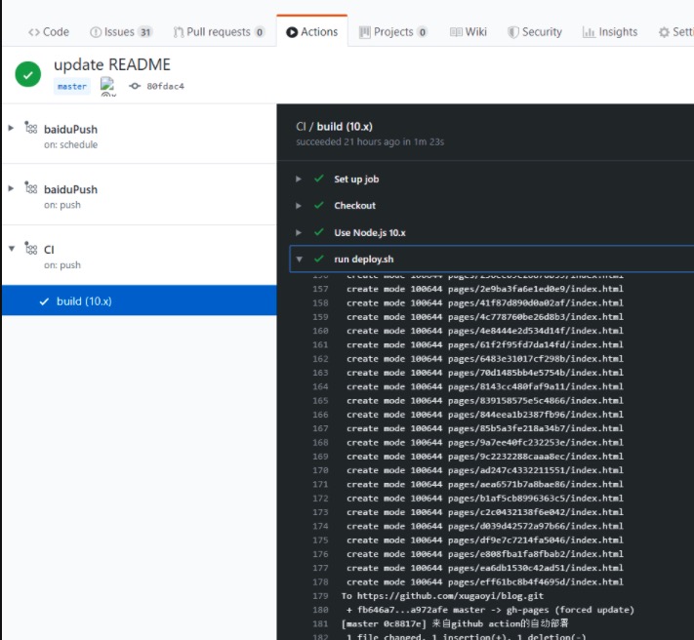The image size is (694, 640).
Task: Expand the Checkout step logs
Action: (x=299, y=206)
